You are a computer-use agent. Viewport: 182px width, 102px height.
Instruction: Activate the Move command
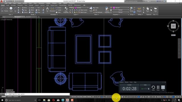(24, 8)
